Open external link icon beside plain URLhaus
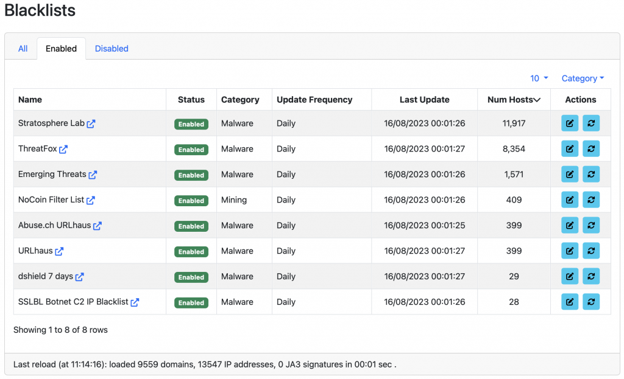 tap(59, 251)
